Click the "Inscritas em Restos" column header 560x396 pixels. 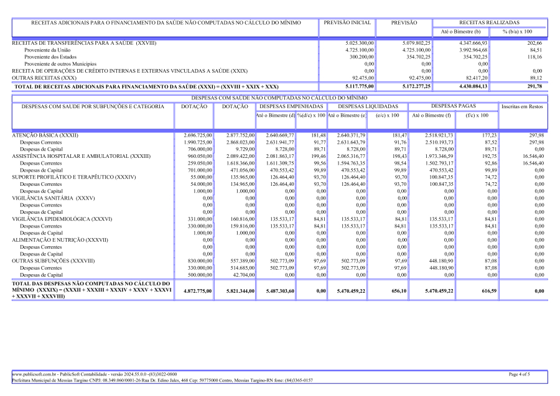522,107
